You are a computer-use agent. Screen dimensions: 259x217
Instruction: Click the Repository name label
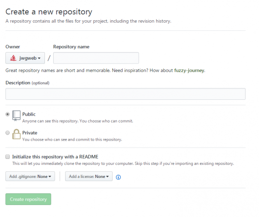coord(71,47)
